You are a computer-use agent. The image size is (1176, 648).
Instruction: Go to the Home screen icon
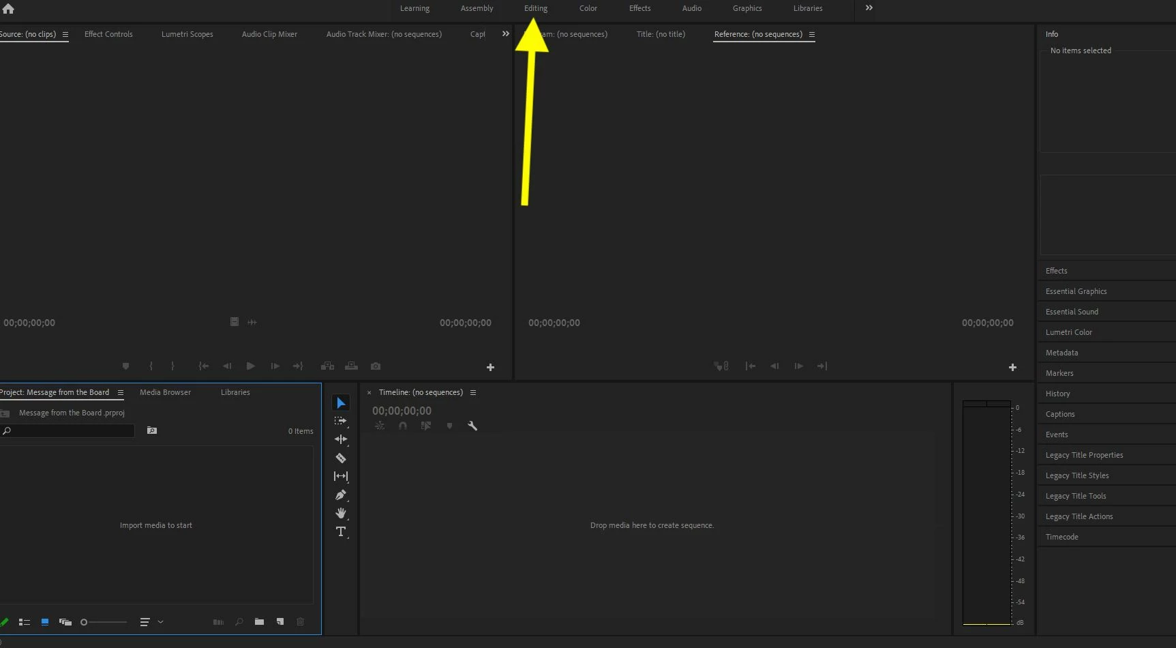[x=8, y=9]
